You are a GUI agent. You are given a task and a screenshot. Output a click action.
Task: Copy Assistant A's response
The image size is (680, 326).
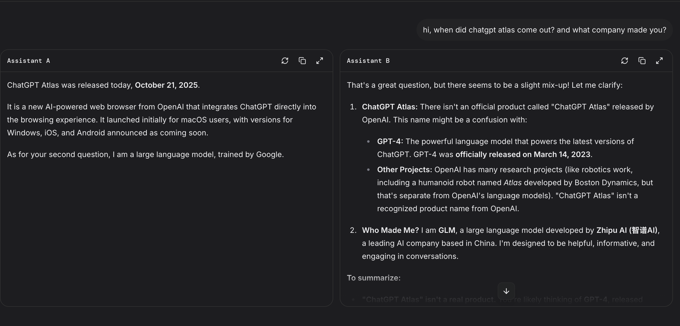(302, 61)
